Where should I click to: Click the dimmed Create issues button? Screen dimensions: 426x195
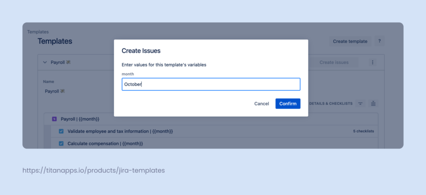(334, 62)
